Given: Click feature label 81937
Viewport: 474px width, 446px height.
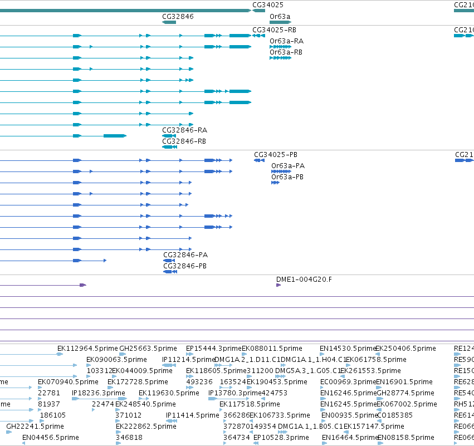Looking at the screenshot, I should (48, 404).
